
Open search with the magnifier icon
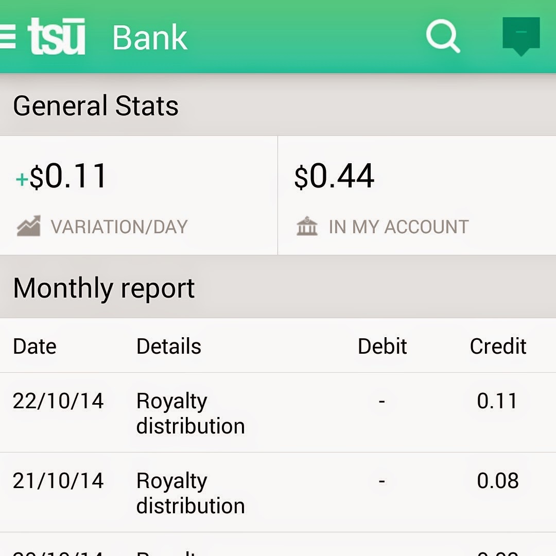click(443, 36)
